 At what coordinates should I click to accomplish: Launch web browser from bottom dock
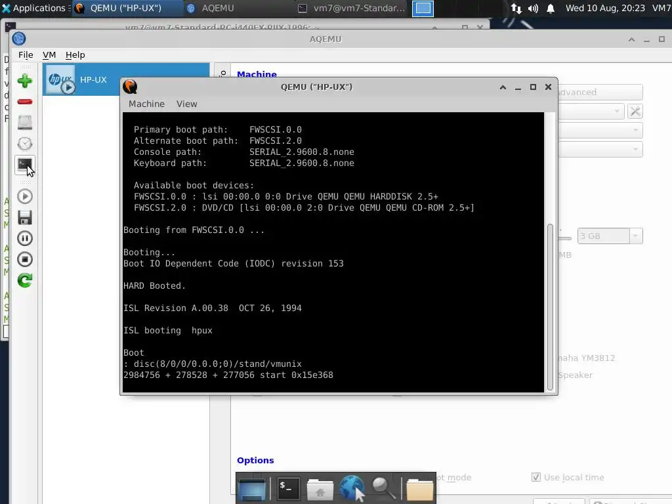(x=352, y=488)
